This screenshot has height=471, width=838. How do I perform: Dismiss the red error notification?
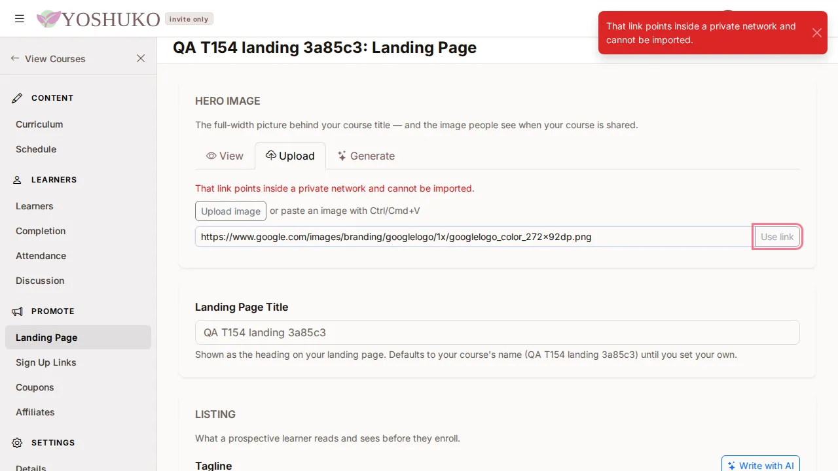817,33
